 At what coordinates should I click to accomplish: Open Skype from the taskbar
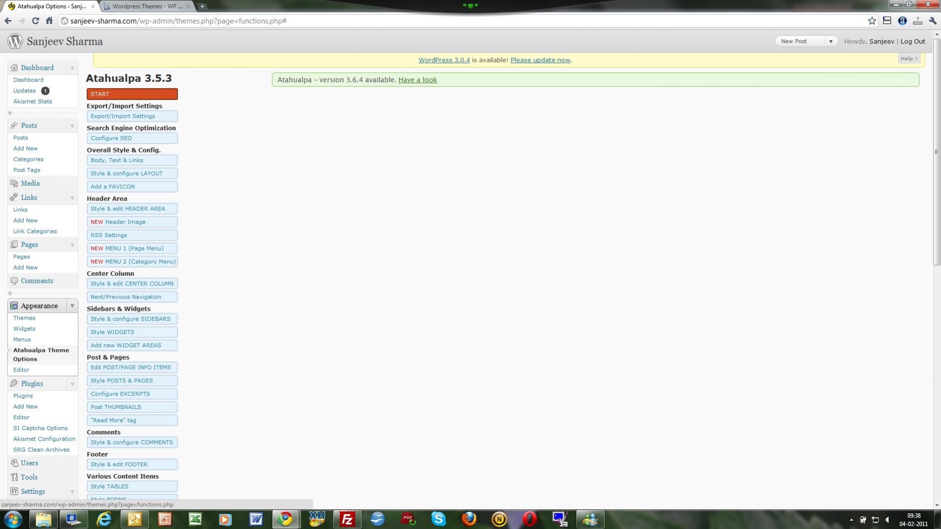tap(438, 519)
